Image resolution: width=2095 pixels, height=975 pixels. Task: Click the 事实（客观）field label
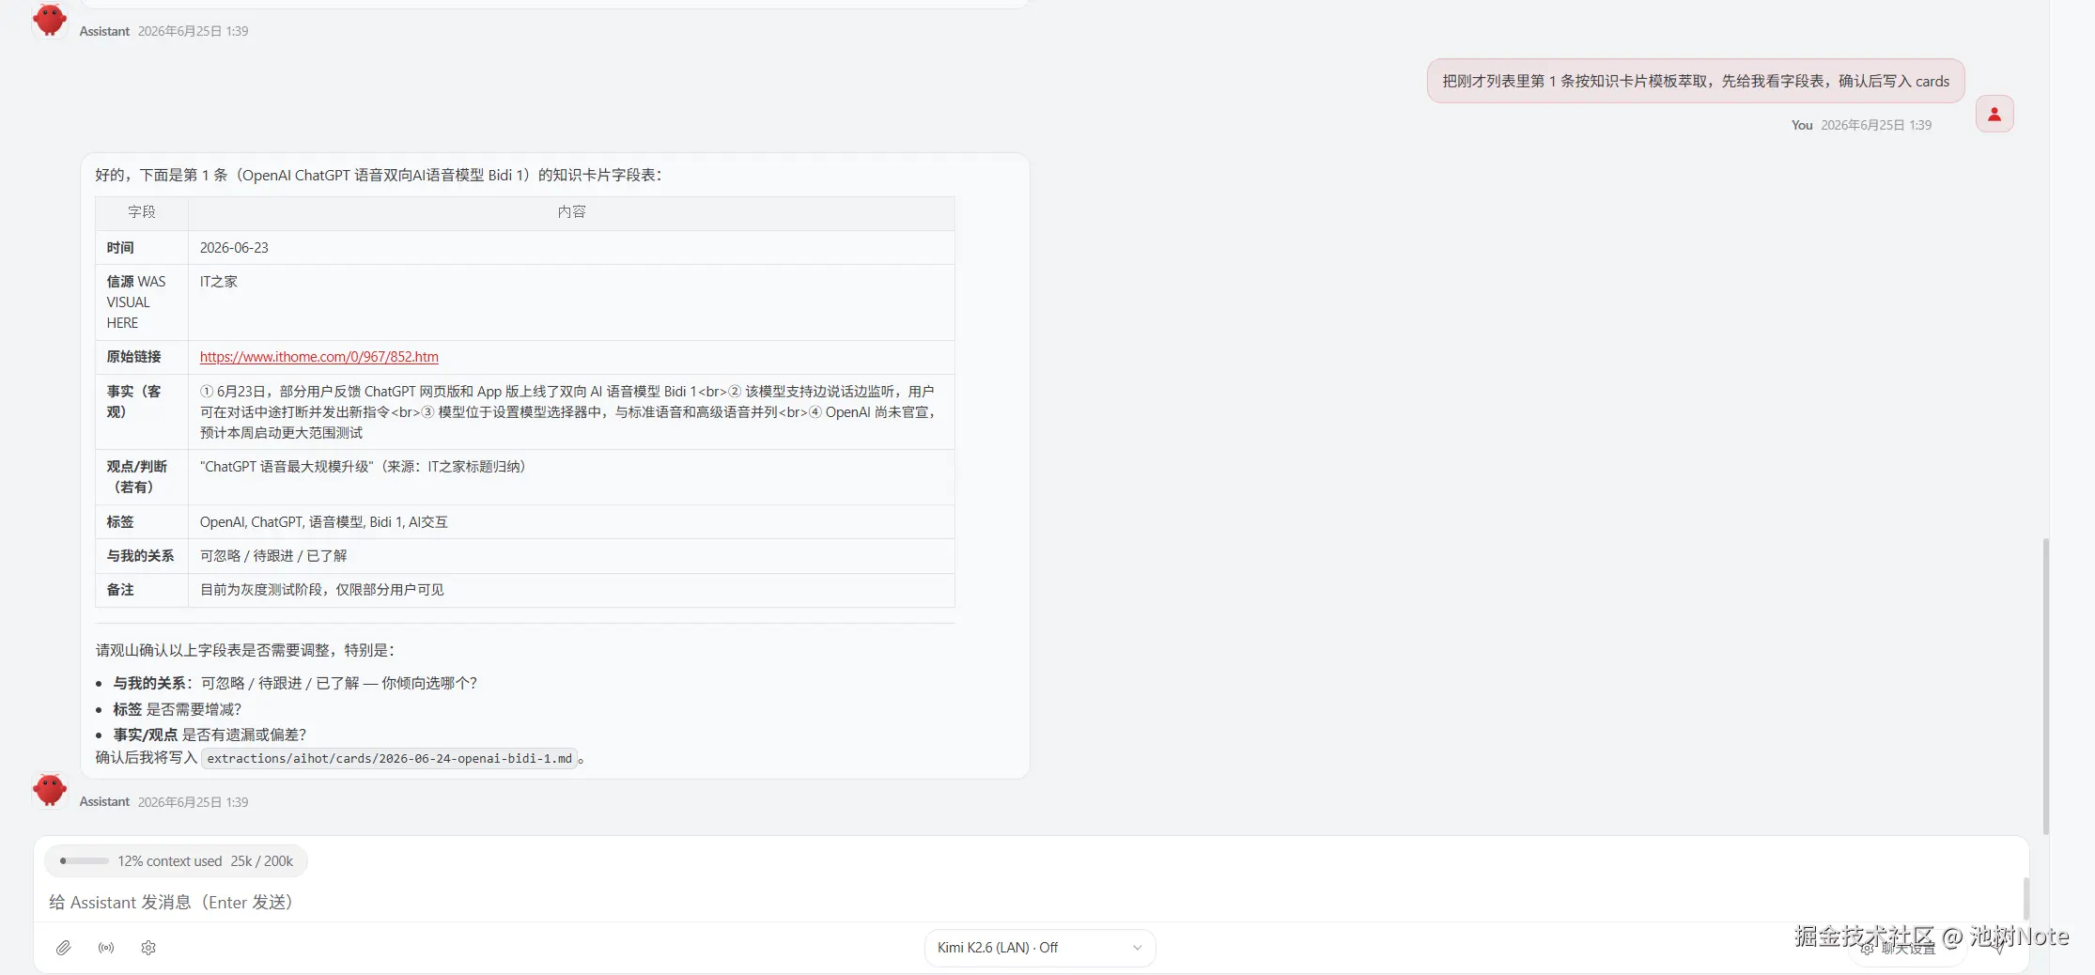click(133, 401)
